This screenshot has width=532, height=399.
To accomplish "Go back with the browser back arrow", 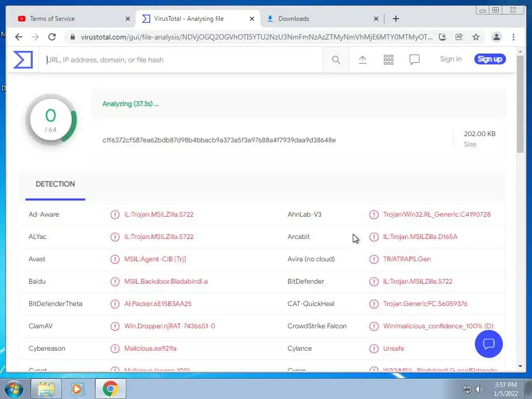I will point(19,37).
